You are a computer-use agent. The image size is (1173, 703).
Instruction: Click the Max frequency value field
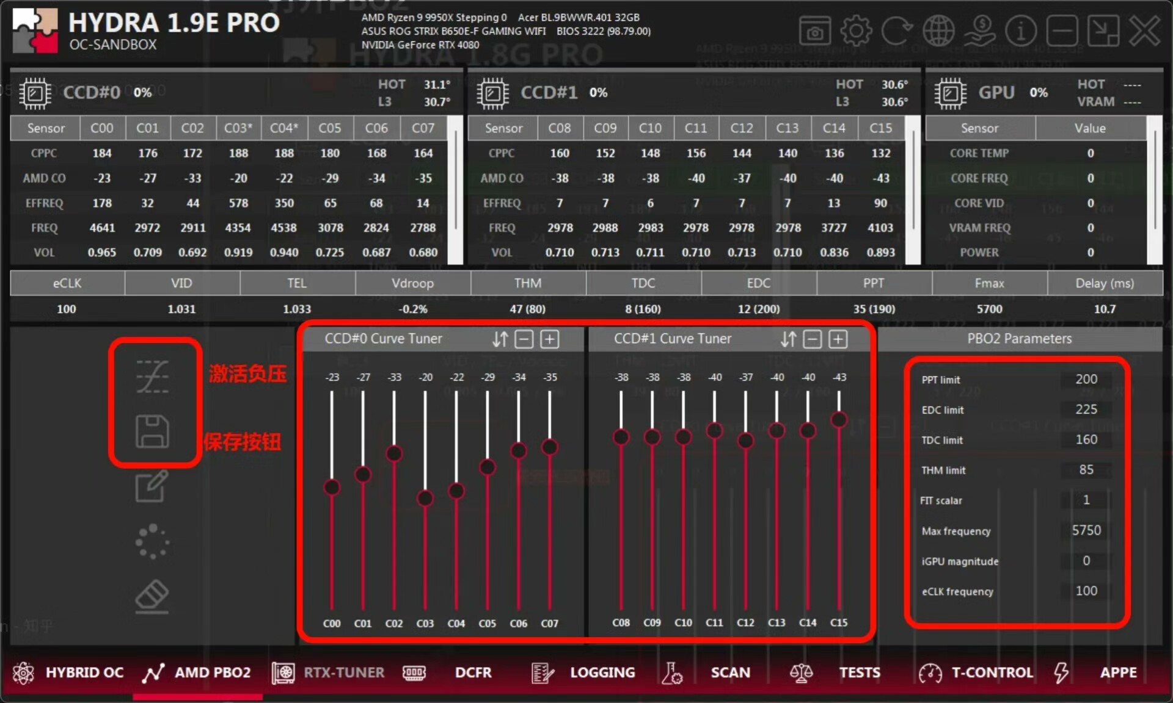coord(1086,530)
